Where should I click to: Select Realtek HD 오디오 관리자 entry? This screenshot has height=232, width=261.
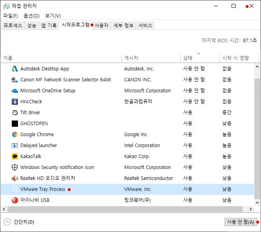click(x=48, y=178)
